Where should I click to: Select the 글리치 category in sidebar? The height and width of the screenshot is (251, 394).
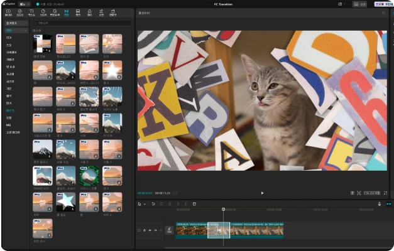pyautogui.click(x=10, y=82)
